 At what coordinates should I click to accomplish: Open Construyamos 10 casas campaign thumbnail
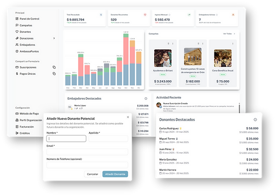tap(193, 56)
